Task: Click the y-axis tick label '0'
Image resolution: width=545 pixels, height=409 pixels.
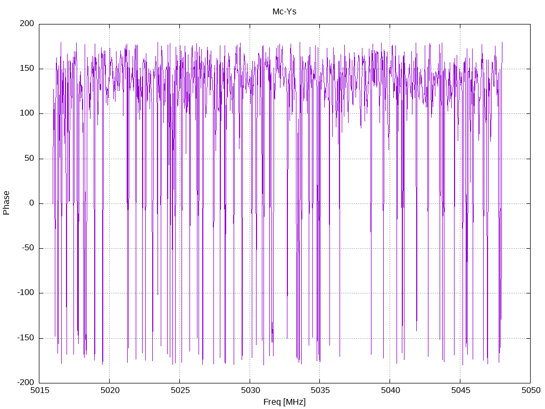Action: click(x=32, y=203)
